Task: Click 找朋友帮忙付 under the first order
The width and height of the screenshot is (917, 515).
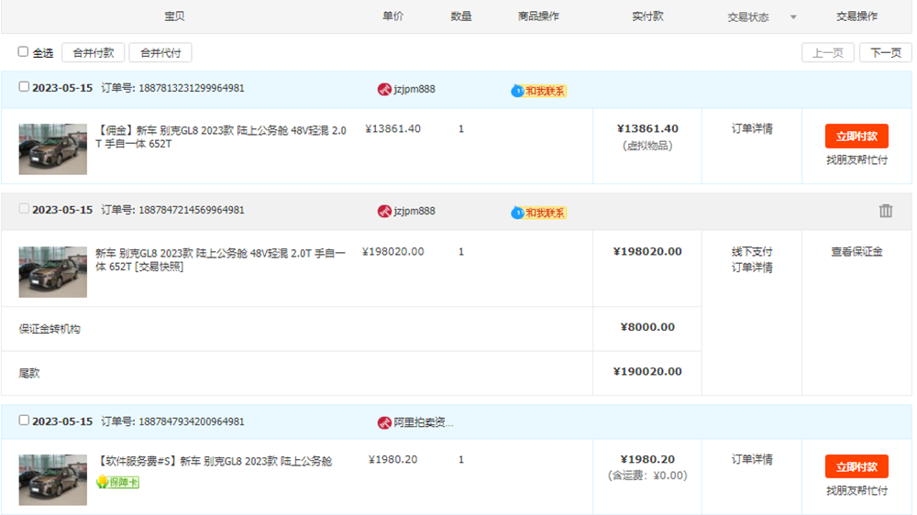Action: [x=856, y=159]
